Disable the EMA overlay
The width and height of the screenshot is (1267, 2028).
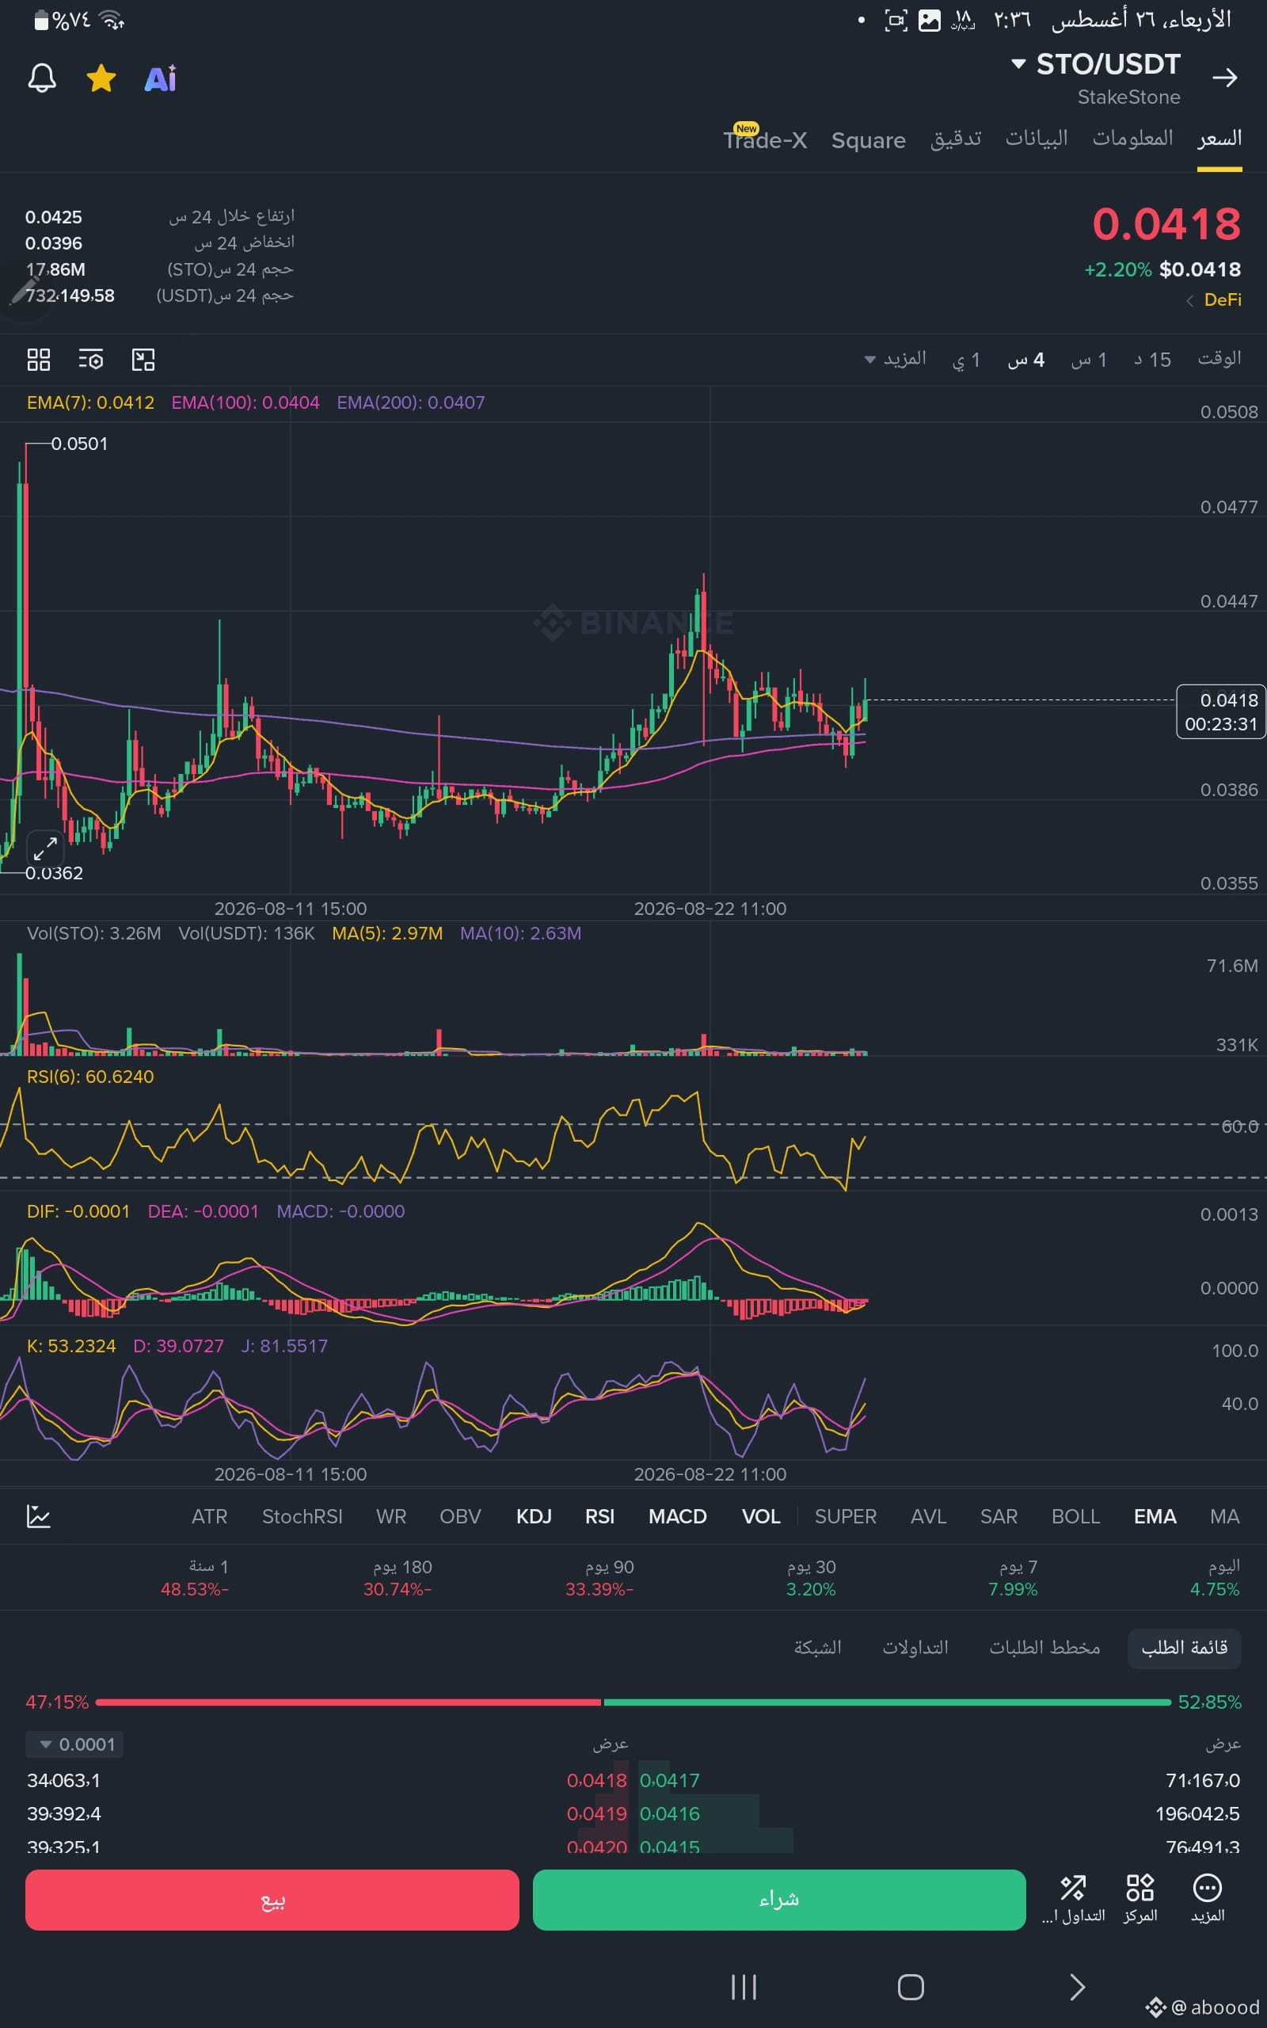tap(1155, 1517)
